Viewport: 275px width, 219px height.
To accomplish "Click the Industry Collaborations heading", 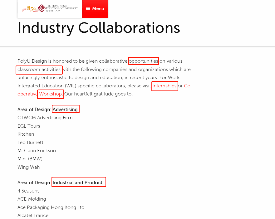I will pyautogui.click(x=99, y=28).
